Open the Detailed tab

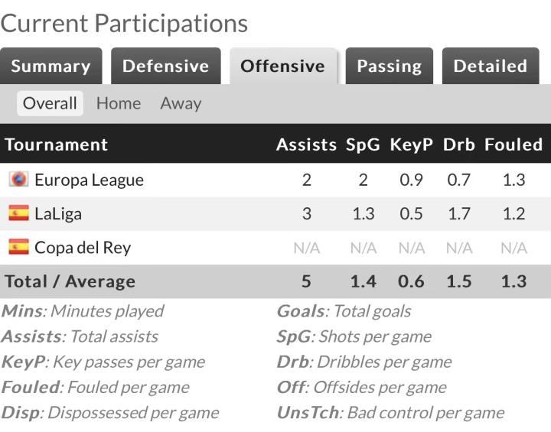click(x=490, y=67)
